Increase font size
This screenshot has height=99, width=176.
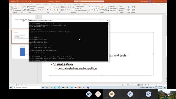coord(54,7)
